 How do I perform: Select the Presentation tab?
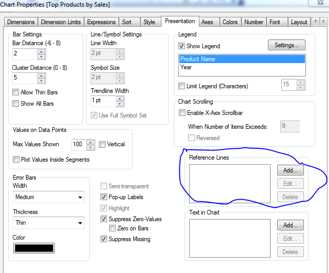pos(180,21)
